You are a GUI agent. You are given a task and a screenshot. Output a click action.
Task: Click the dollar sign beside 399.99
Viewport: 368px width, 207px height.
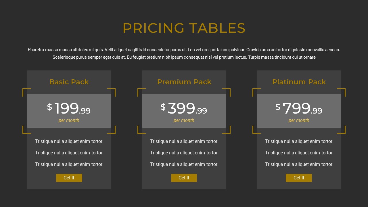point(163,107)
